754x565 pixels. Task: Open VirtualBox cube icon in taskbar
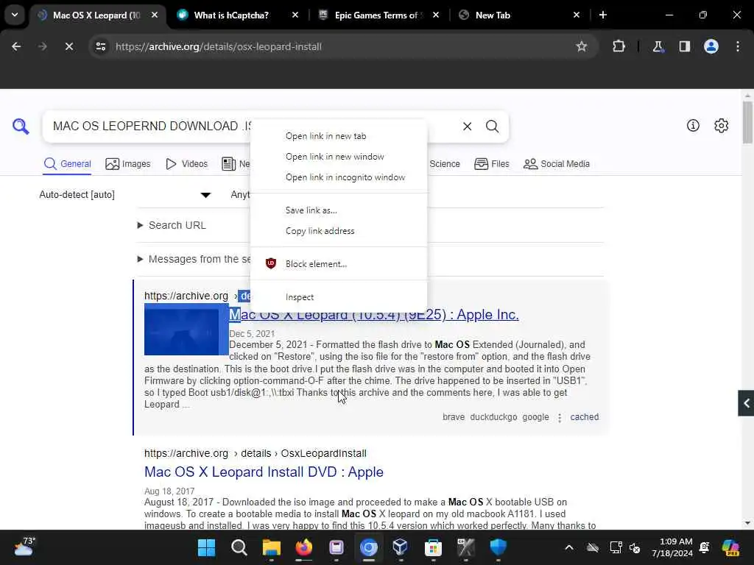400,547
